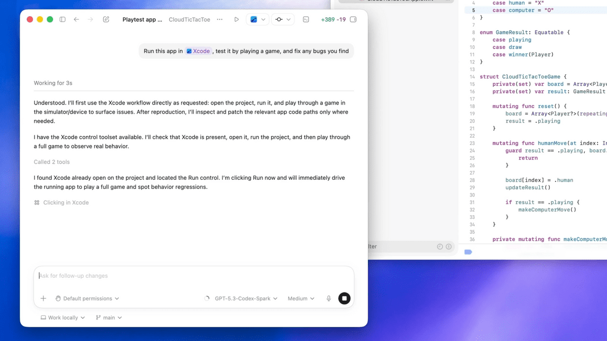The image size is (607, 341).
Task: Start voice dictation with microphone icon
Action: pyautogui.click(x=329, y=299)
